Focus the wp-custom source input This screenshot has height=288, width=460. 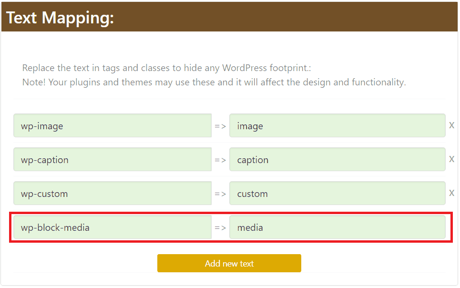click(x=112, y=193)
